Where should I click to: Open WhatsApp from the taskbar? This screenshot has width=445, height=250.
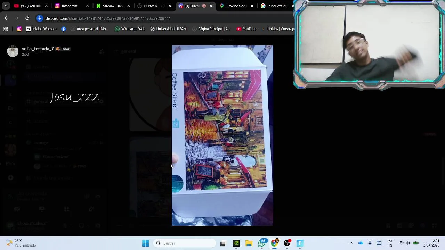click(x=262, y=243)
